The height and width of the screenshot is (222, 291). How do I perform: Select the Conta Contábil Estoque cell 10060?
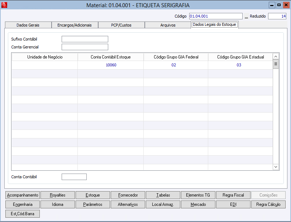(x=111, y=65)
